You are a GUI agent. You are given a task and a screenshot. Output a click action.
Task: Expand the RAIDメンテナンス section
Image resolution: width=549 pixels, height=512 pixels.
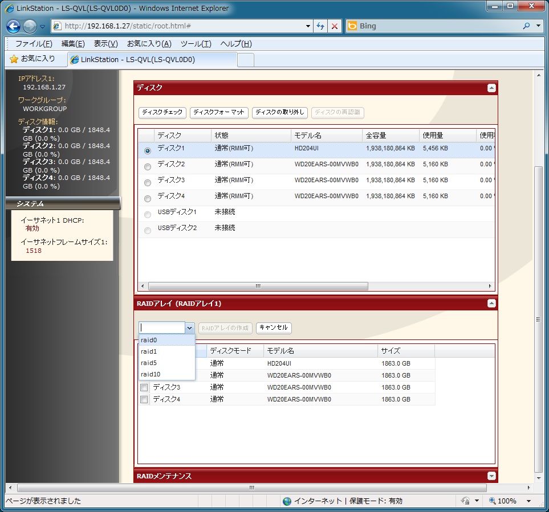(491, 476)
